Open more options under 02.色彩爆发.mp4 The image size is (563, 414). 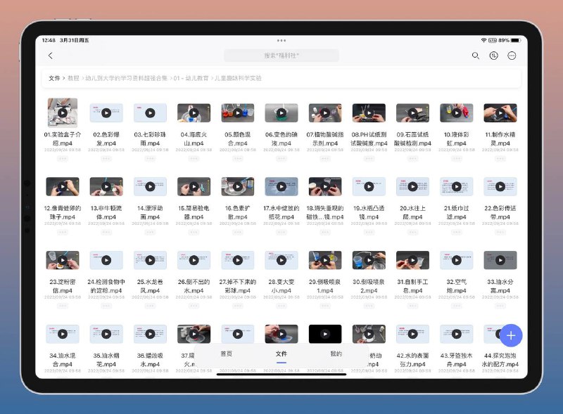(106, 158)
